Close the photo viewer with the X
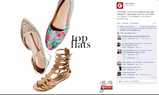159x95 pixels. (x=158, y=1)
